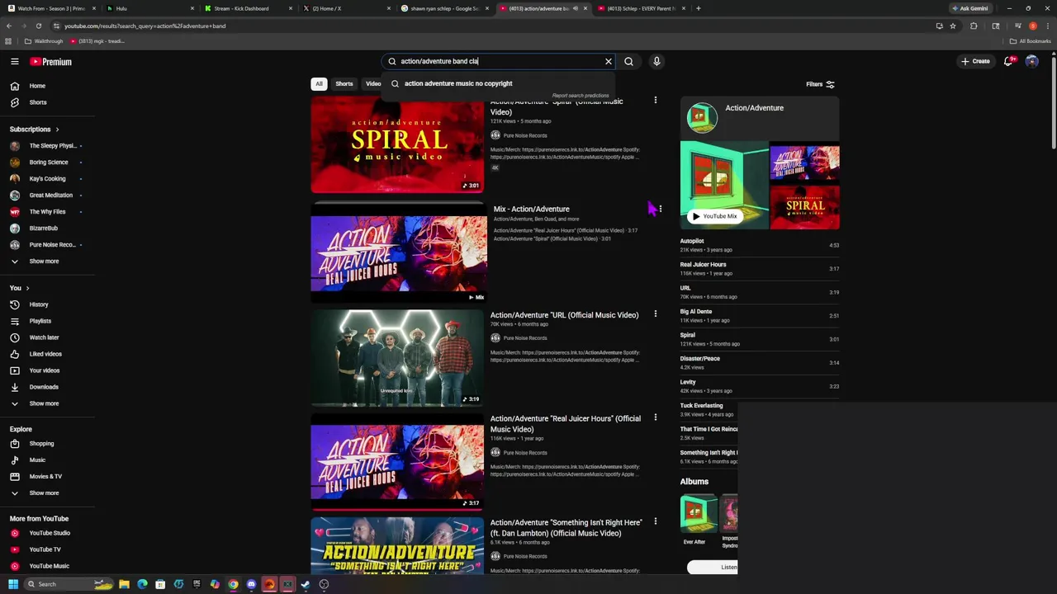Switch to 'Stream - Kick Dashboard' tab
Screen dimensions: 1057x594
248,8
